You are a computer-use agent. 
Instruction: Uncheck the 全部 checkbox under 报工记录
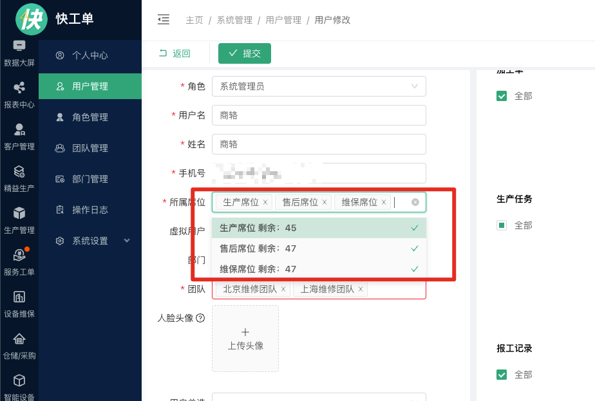click(502, 375)
